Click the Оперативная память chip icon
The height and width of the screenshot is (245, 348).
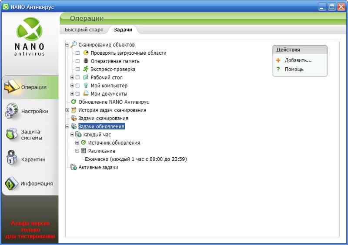(86, 61)
